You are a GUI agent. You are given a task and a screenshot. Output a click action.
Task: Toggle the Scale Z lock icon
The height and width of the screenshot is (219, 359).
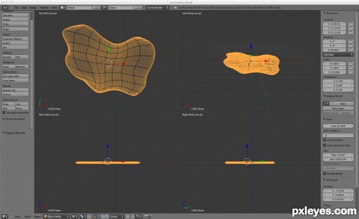coord(351,72)
